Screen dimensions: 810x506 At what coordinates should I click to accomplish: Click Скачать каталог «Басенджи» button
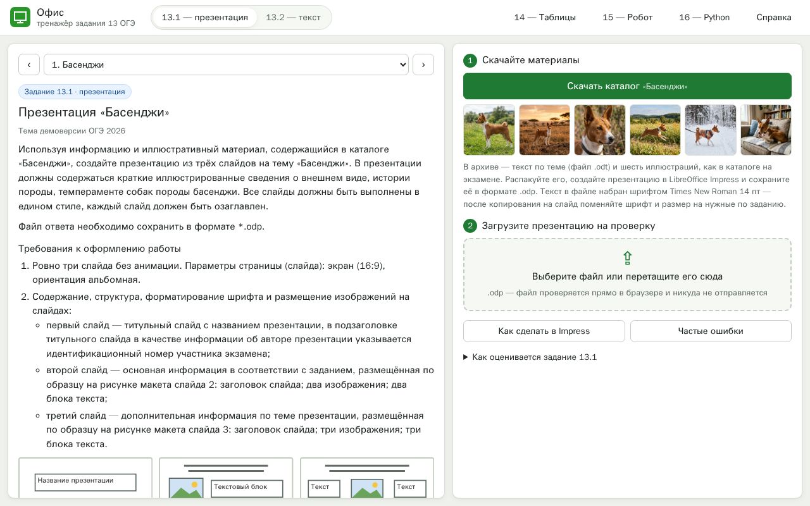[x=627, y=86]
